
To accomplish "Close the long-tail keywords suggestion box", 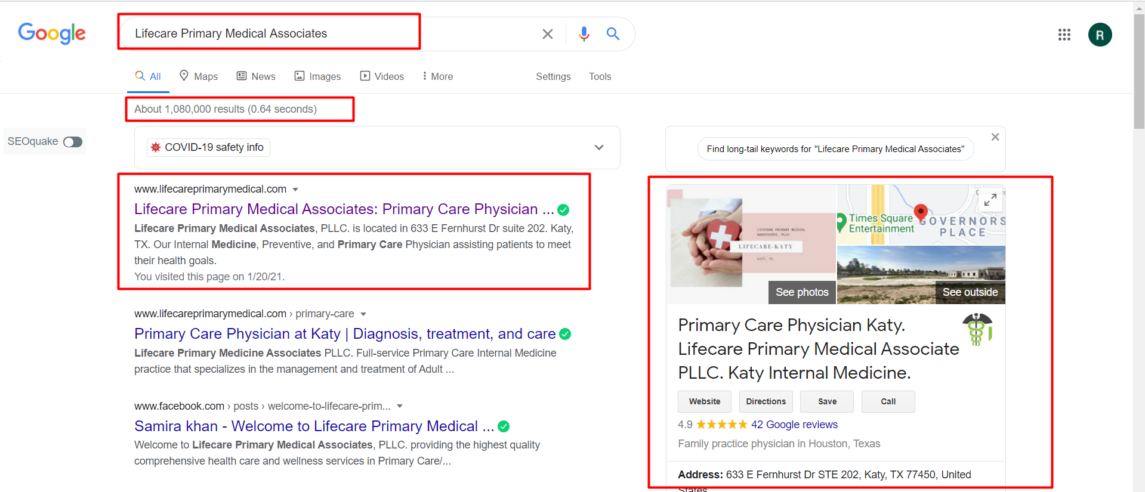I will pos(995,137).
